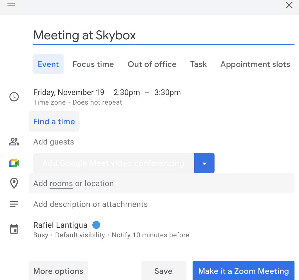Open the hamburger navigation menu
The height and width of the screenshot is (280, 299).
11,5
